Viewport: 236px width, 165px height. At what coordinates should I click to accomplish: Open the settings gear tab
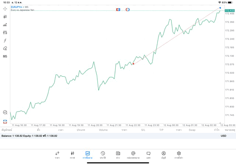[179, 155]
